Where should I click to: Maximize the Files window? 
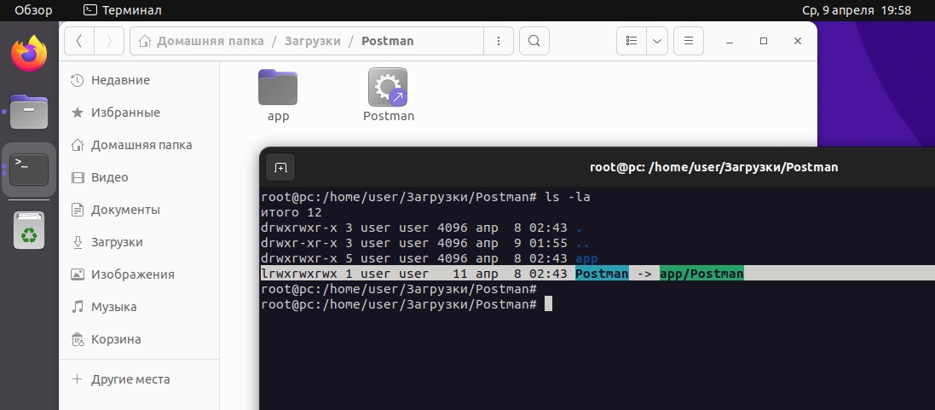point(764,41)
